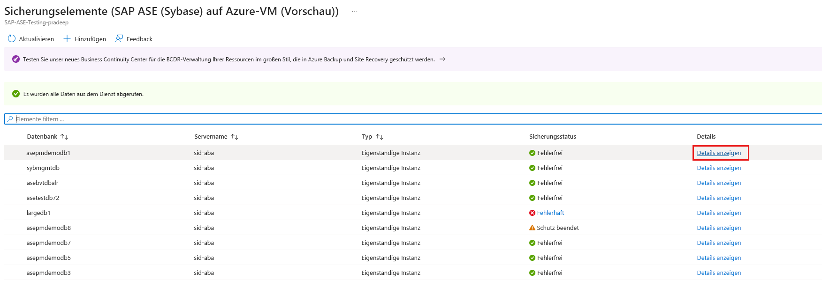
Task: Click the Aktualisieren refresh icon
Action: click(x=12, y=38)
